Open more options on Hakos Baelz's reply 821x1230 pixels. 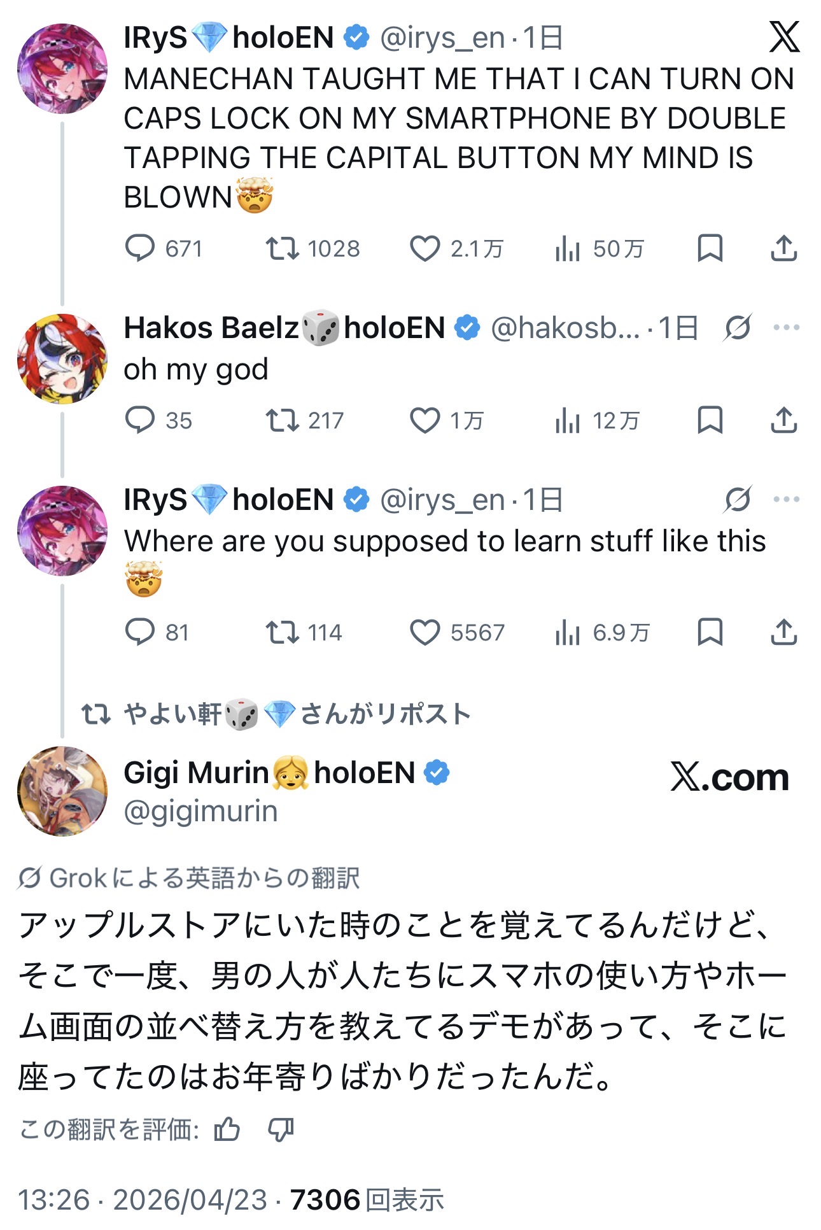(x=786, y=328)
